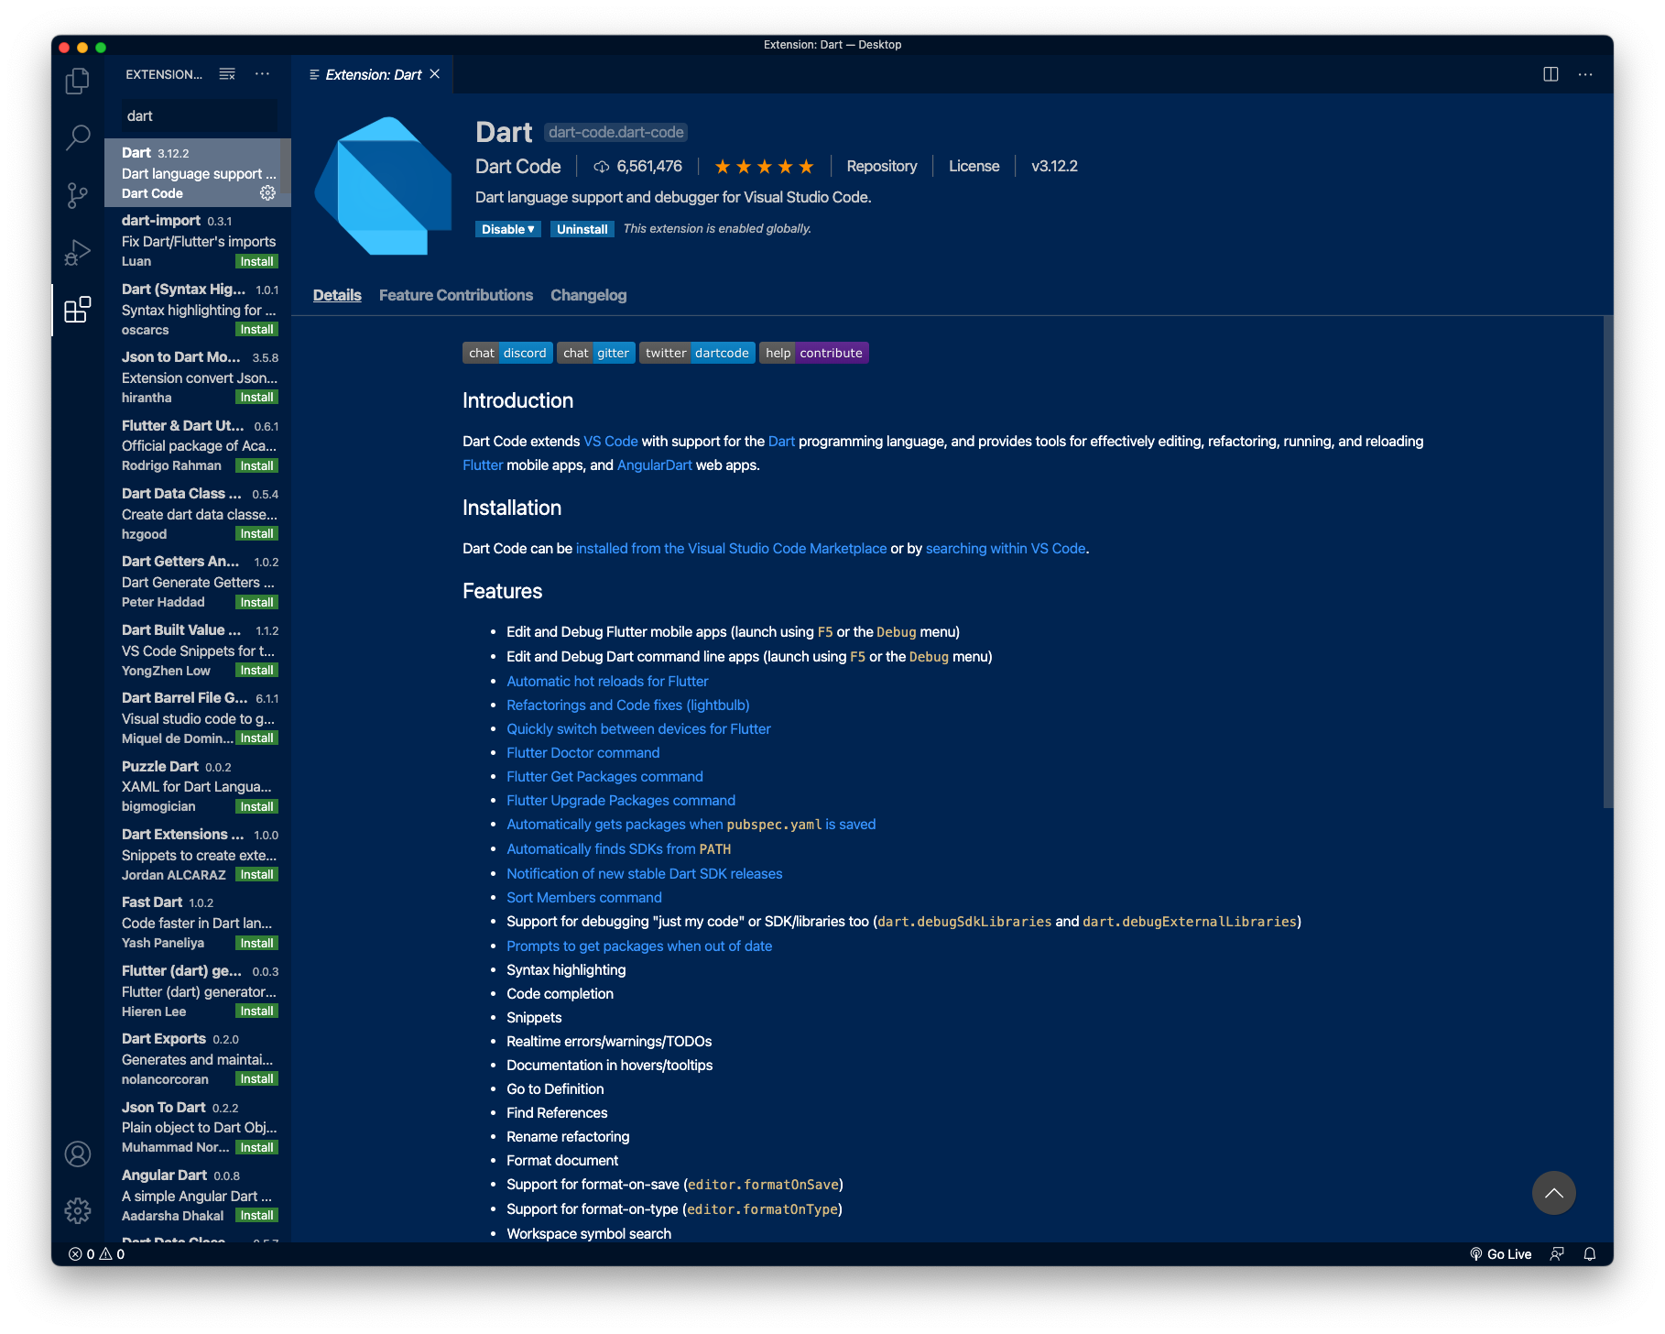
Task: Open the Repository link
Action: (882, 166)
